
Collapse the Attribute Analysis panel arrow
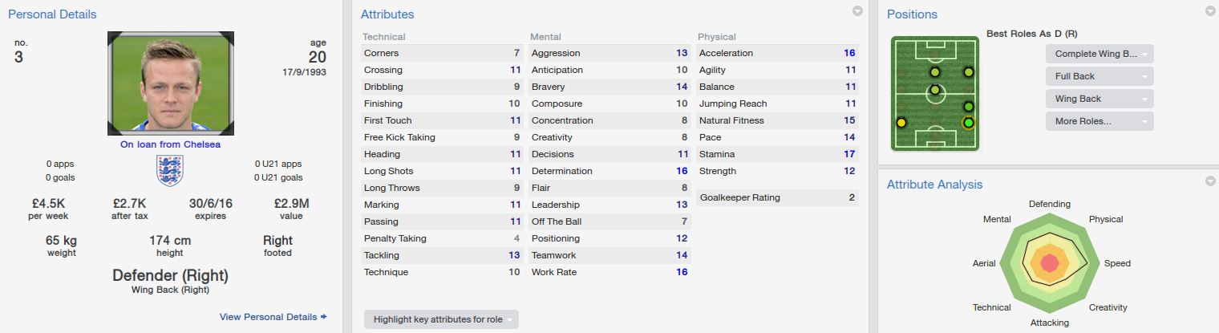(1210, 181)
